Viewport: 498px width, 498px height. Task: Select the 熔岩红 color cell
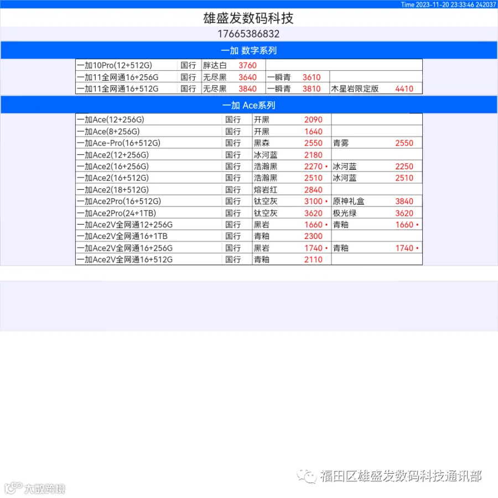pos(266,190)
